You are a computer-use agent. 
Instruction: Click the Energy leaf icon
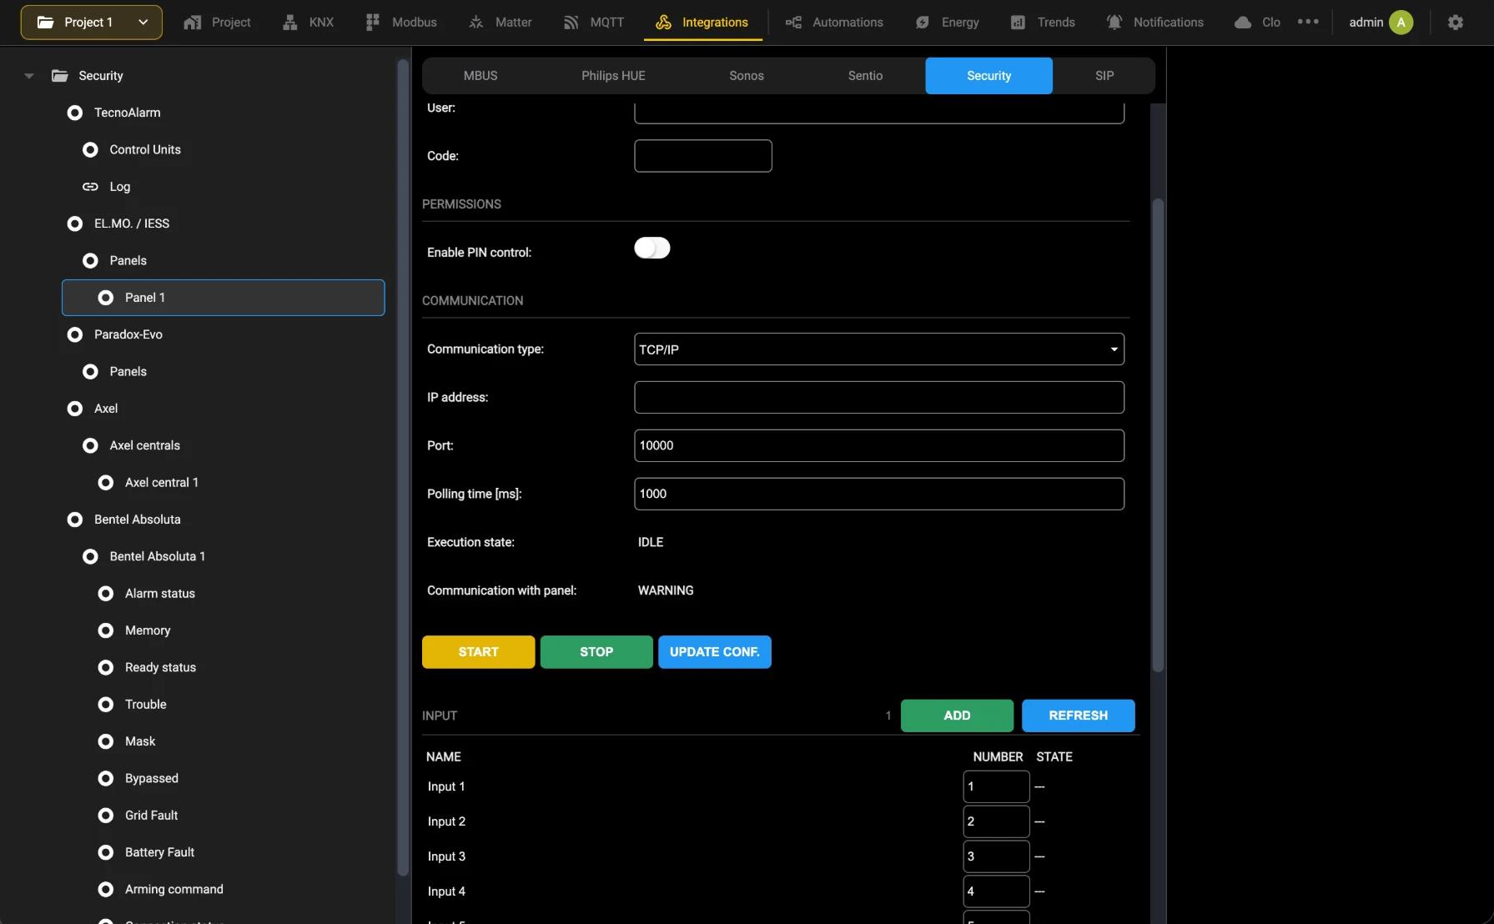pyautogui.click(x=923, y=23)
